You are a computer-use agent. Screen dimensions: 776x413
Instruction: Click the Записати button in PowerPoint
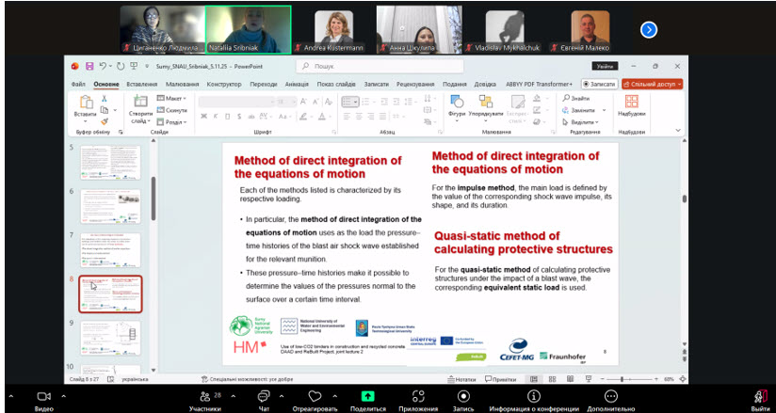pyautogui.click(x=603, y=84)
